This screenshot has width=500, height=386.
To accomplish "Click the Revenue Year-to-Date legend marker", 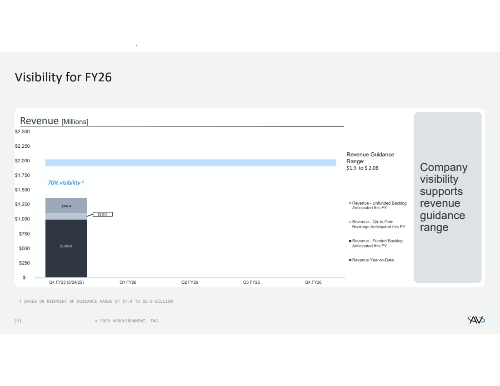I will click(350, 260).
